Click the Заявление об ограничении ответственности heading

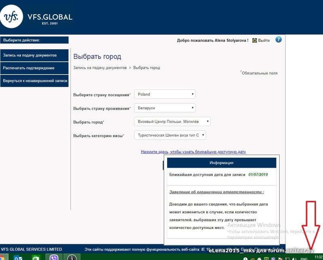tap(216, 192)
